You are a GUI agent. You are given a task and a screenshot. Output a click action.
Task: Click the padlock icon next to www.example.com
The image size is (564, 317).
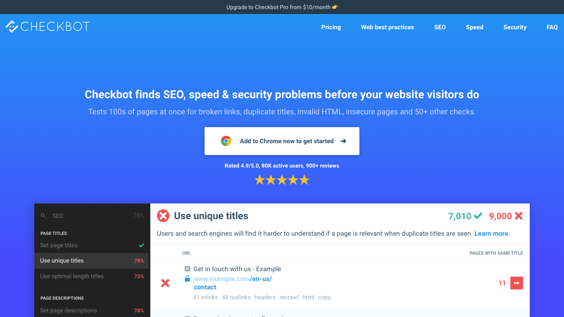(187, 279)
